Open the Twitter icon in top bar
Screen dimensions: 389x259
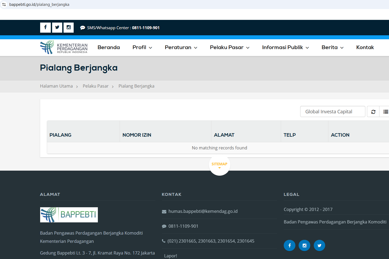[x=57, y=28]
